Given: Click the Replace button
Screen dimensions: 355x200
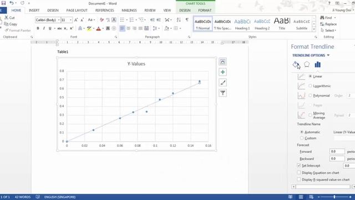Looking at the screenshot, I should pyautogui.click(x=328, y=24).
